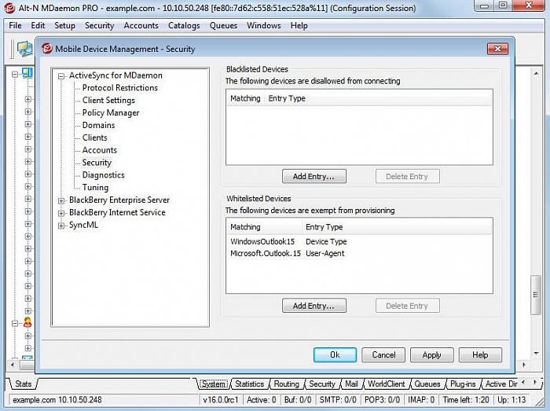This screenshot has width=550, height=411.
Task: Open the Accounts menu in the menu bar
Action: coord(141,26)
